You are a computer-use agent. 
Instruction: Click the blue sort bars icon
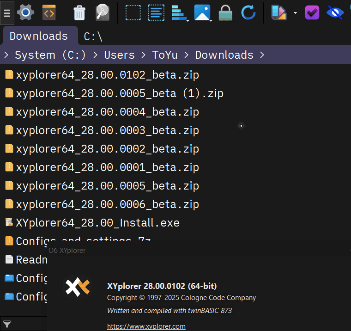click(x=178, y=13)
